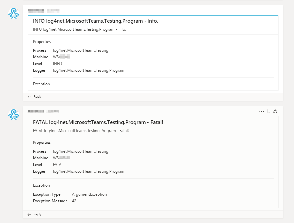Click the blurred timestamp on INFO message

(x=53, y=11)
